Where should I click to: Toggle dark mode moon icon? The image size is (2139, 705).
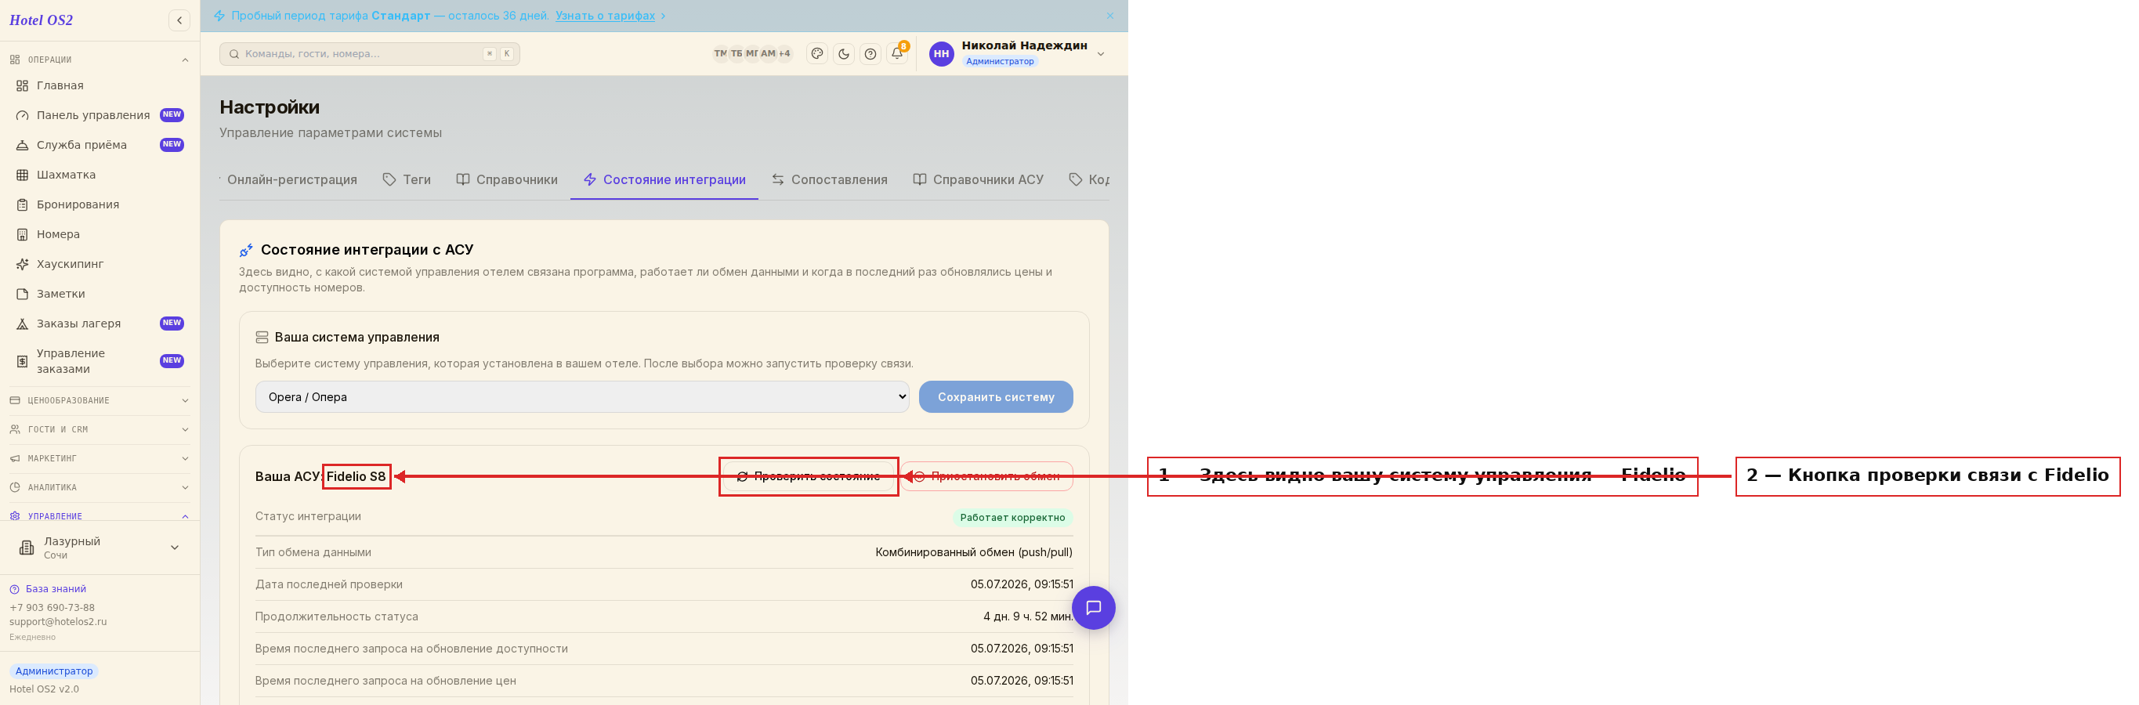click(844, 54)
